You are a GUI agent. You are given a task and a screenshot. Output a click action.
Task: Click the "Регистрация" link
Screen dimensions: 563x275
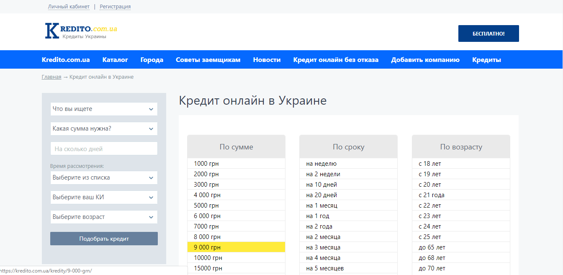tap(115, 6)
